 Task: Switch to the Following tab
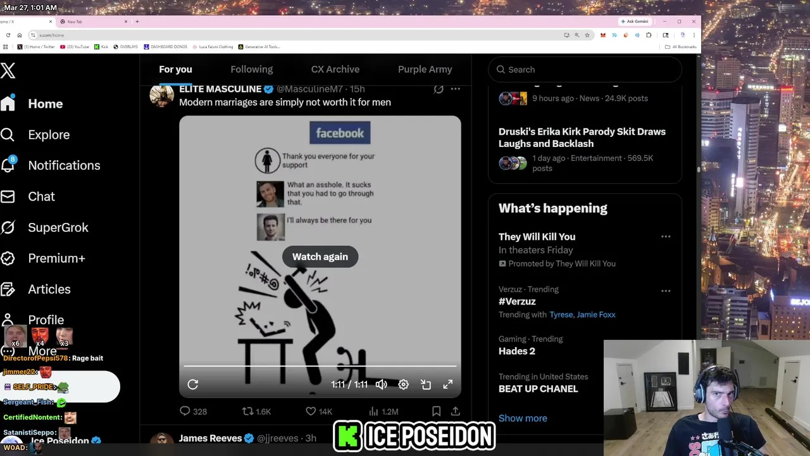(x=251, y=70)
